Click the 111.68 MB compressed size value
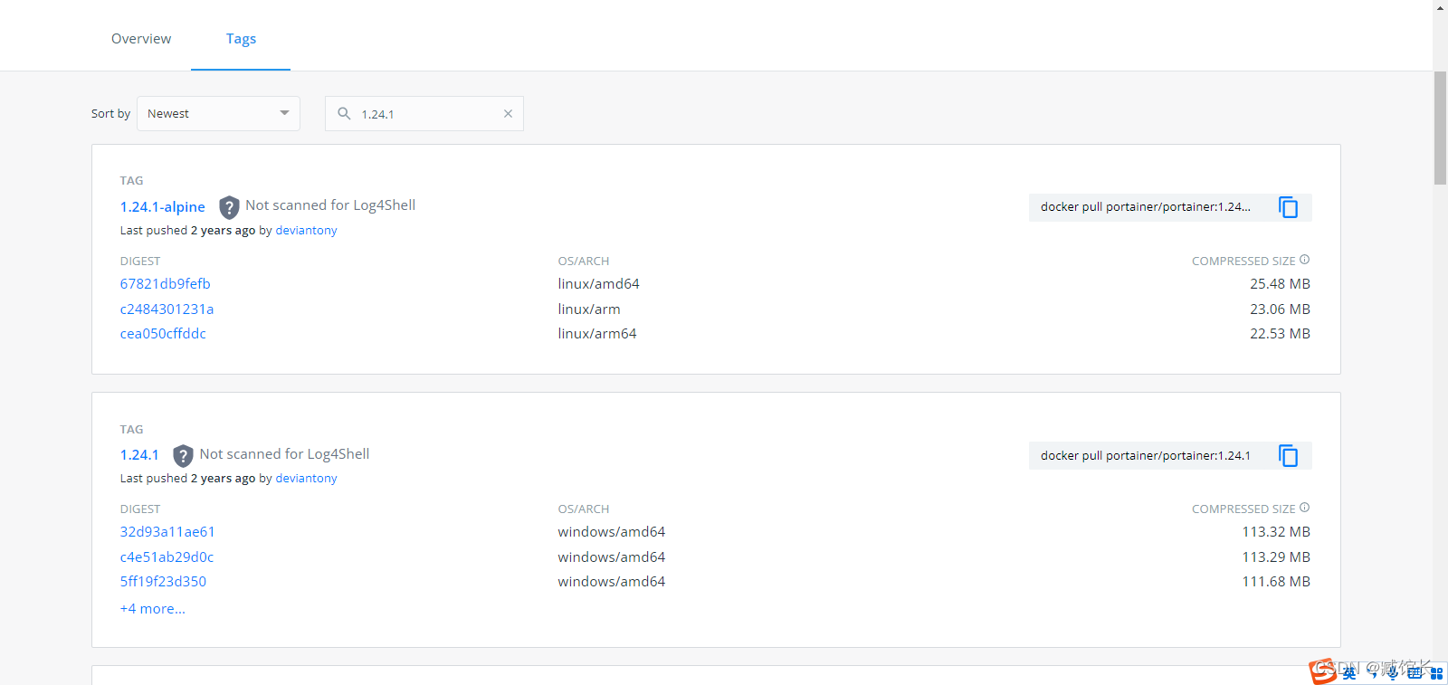The width and height of the screenshot is (1448, 685). [x=1276, y=582]
